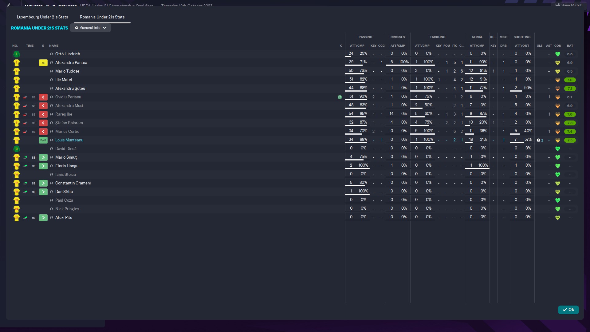
Task: Switch to Luxembourg Under 21s Stats tab
Action: (x=42, y=17)
